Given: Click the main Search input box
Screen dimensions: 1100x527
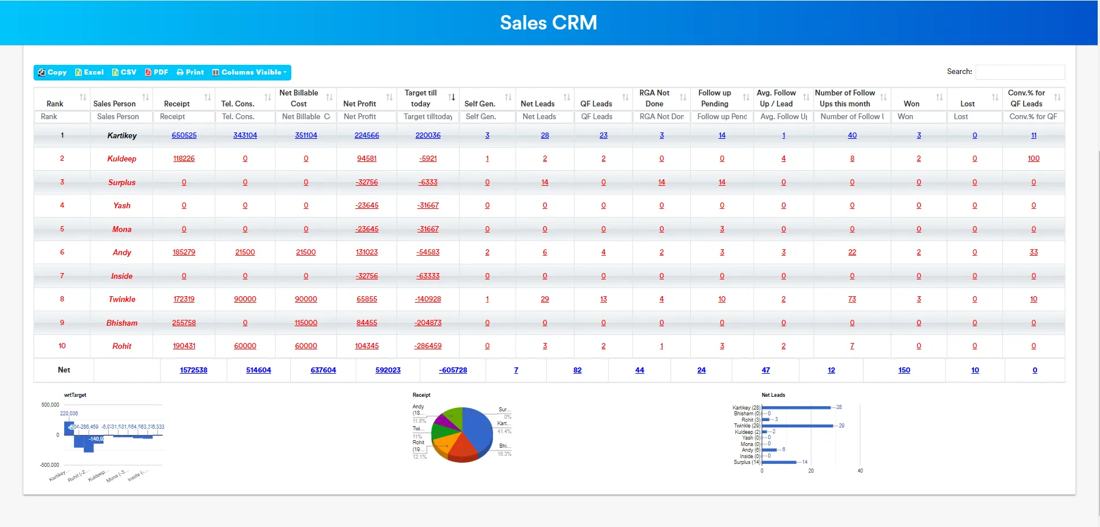Looking at the screenshot, I should [1020, 72].
